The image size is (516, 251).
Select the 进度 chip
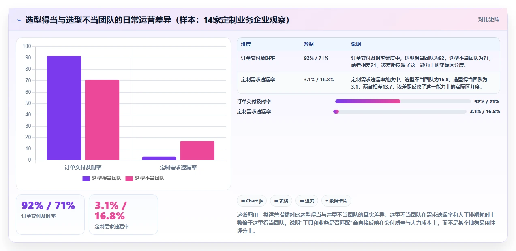pos(307,201)
